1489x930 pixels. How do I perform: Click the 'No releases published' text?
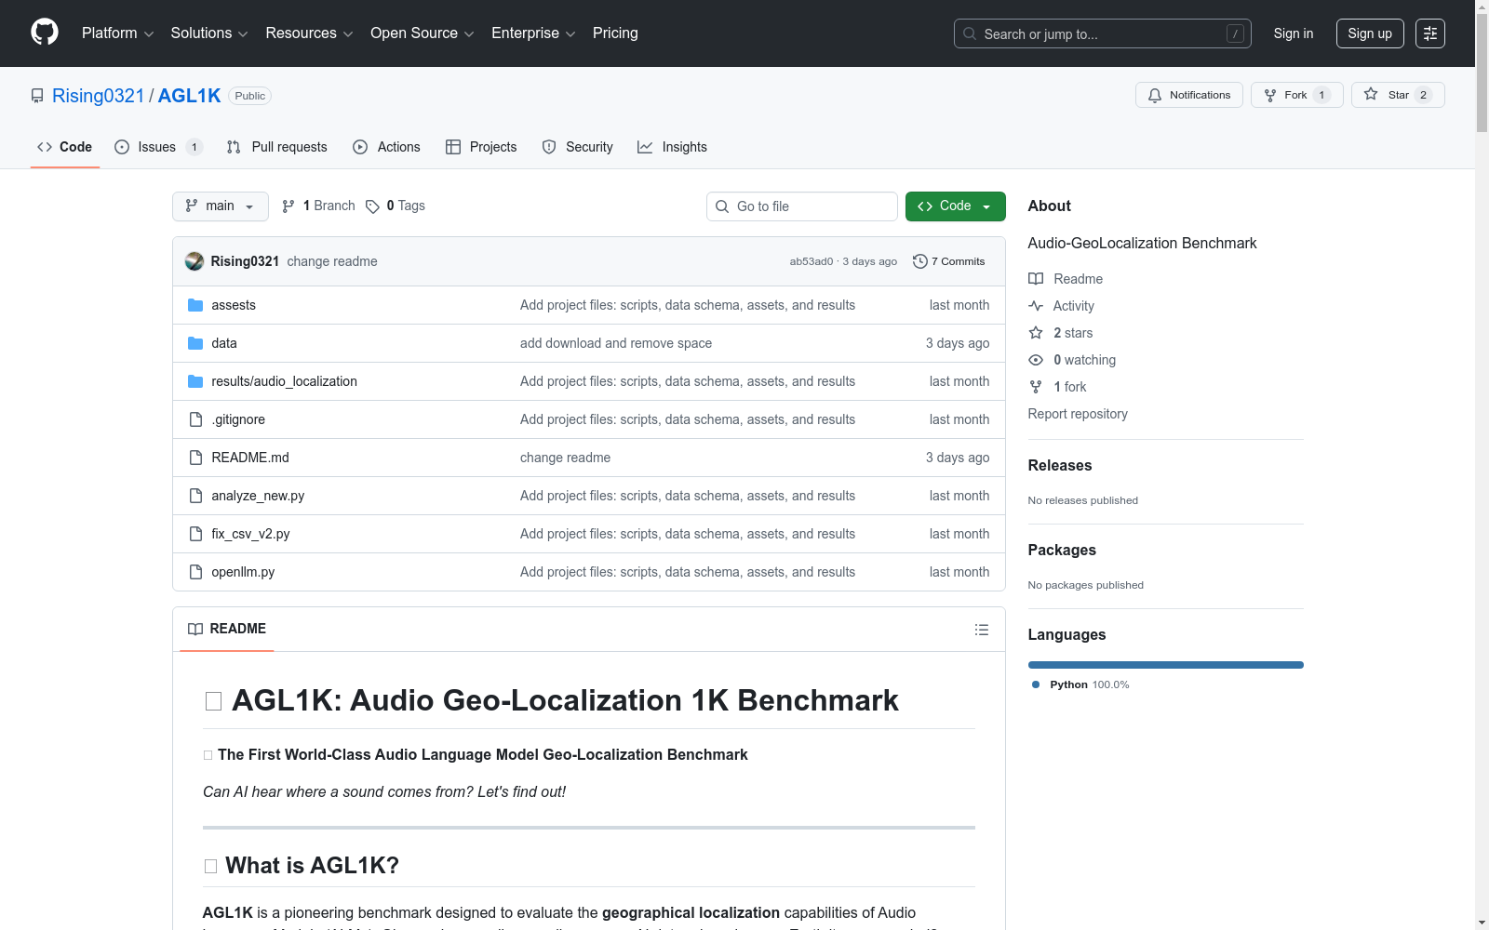tap(1083, 500)
